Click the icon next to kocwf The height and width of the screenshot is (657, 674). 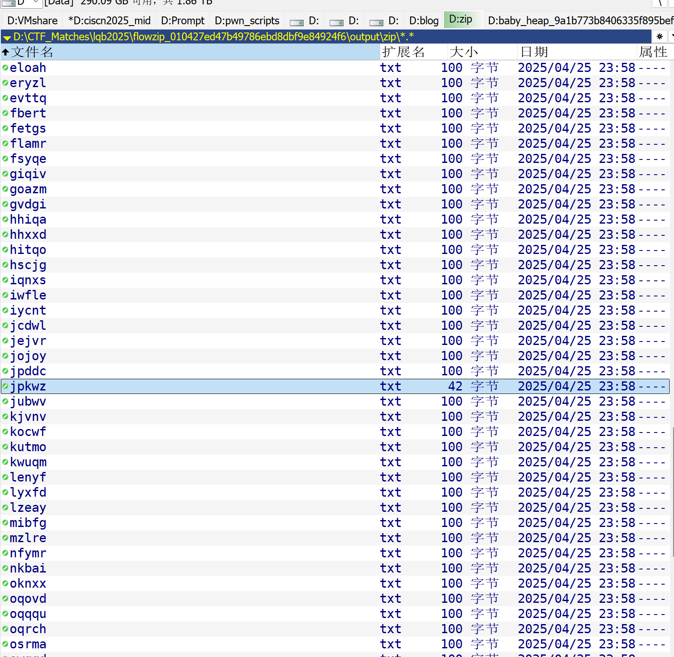(5, 432)
